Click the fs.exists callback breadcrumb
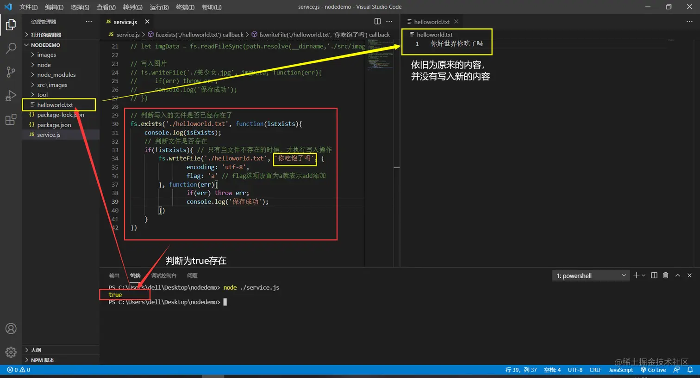700x378 pixels. [x=196, y=35]
